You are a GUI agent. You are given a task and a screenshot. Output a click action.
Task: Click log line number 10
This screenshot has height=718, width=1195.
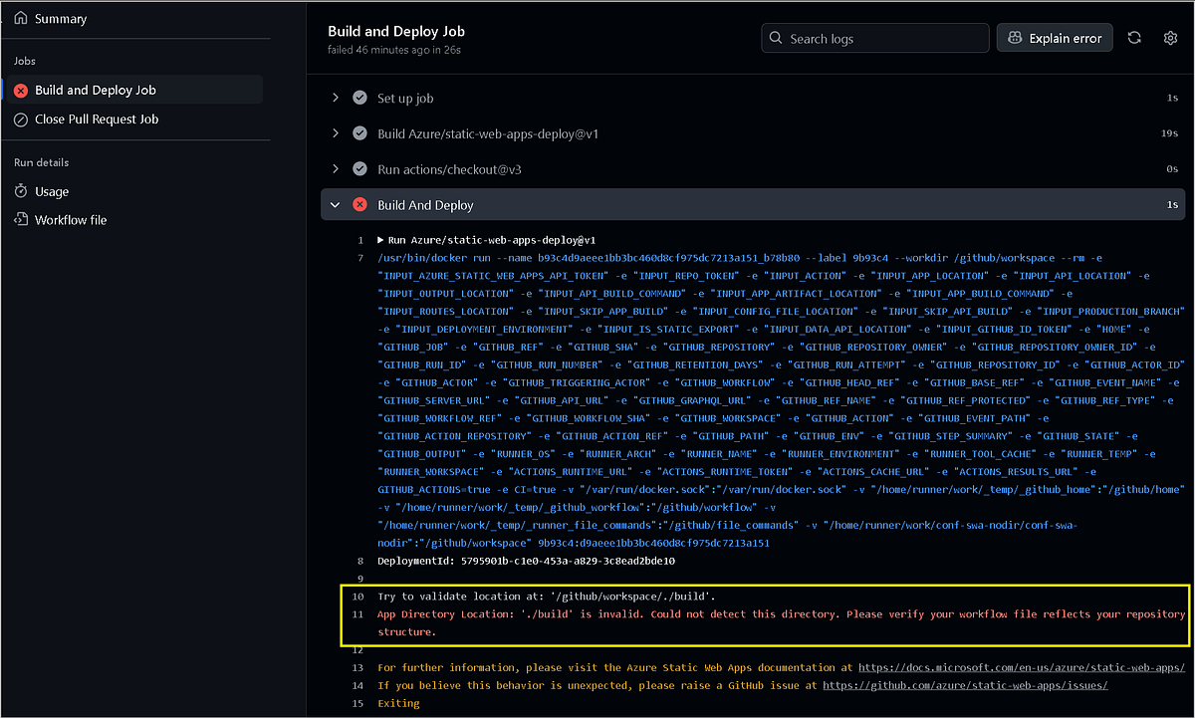(x=358, y=597)
